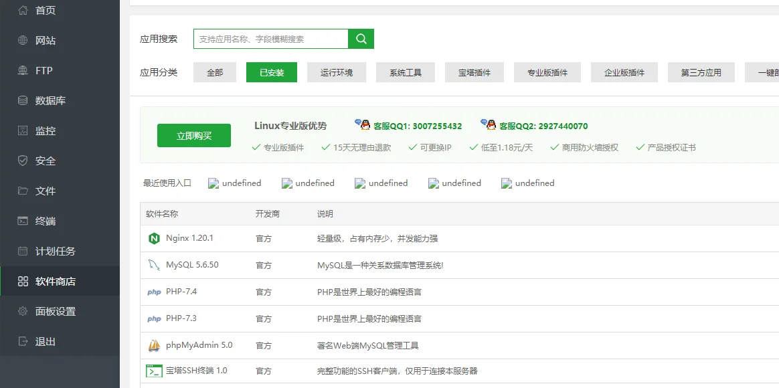Click the home icon in the sidebar

(x=23, y=10)
